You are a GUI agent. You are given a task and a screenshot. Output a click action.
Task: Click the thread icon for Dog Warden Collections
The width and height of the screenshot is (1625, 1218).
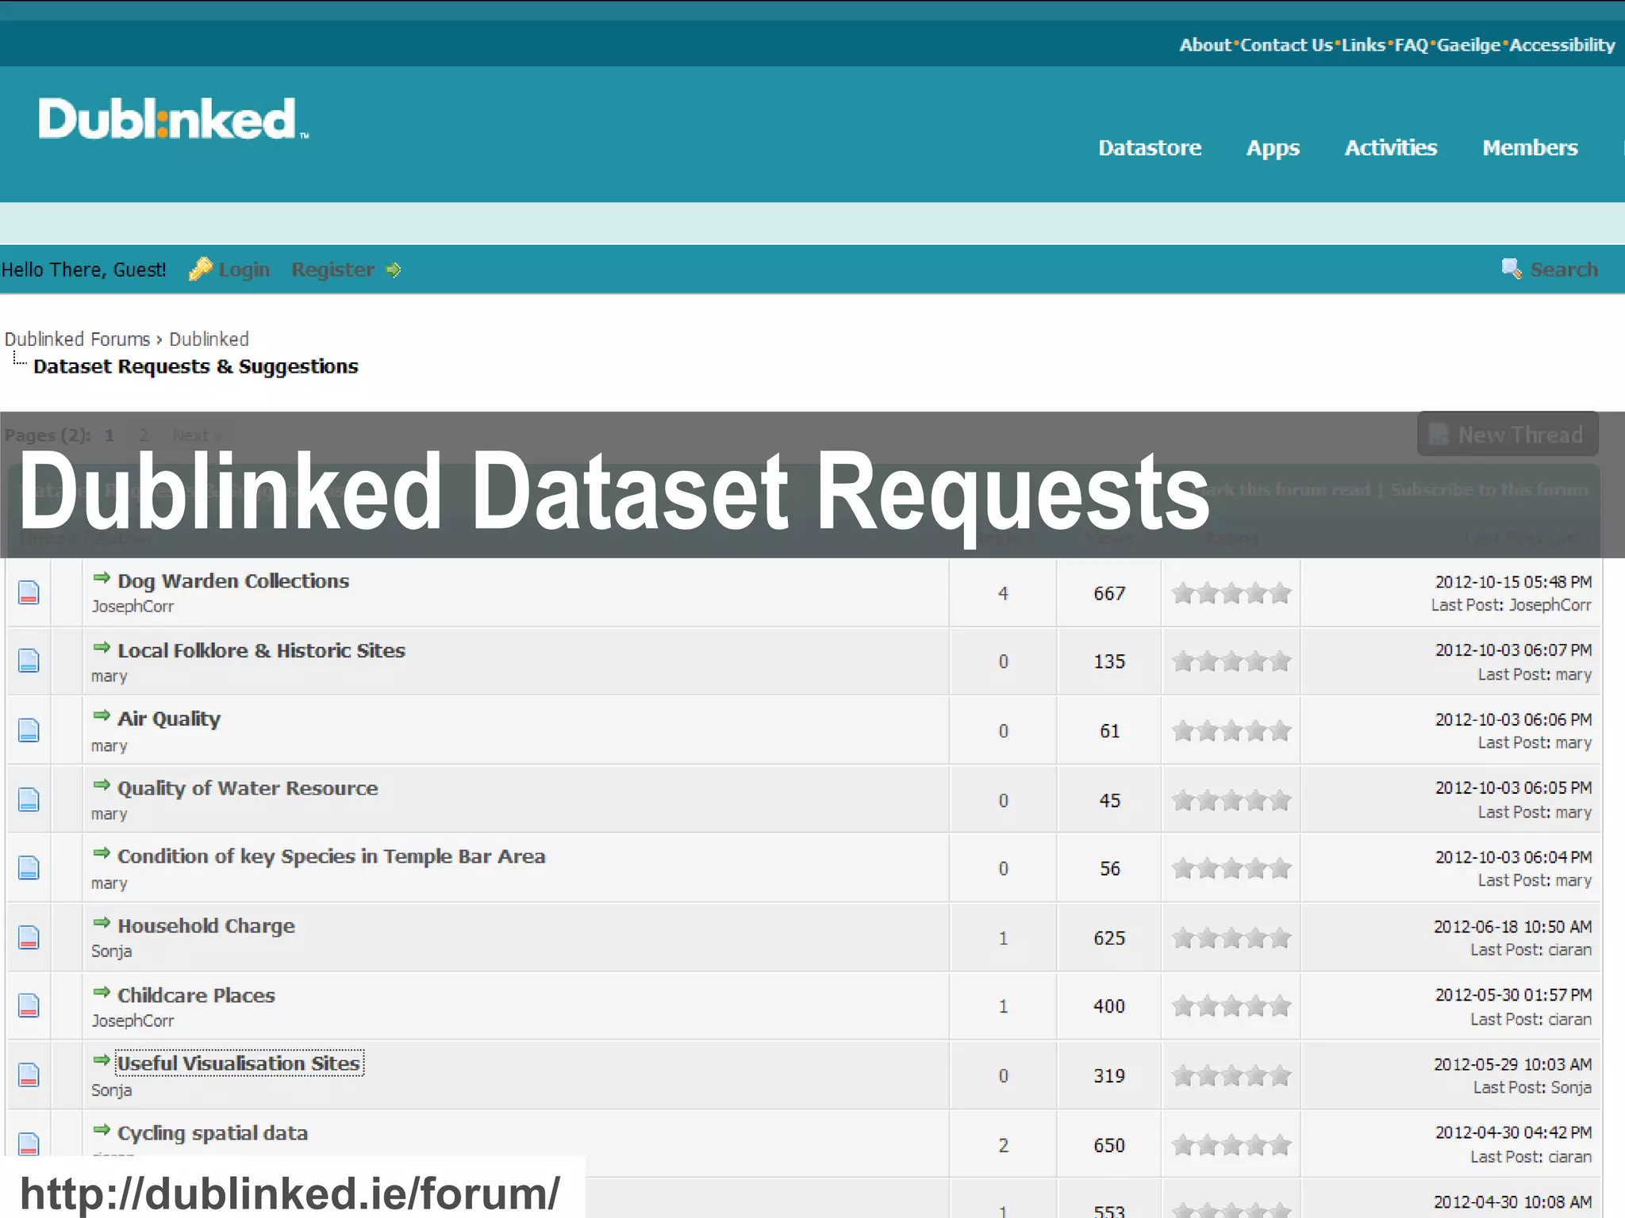(x=29, y=592)
